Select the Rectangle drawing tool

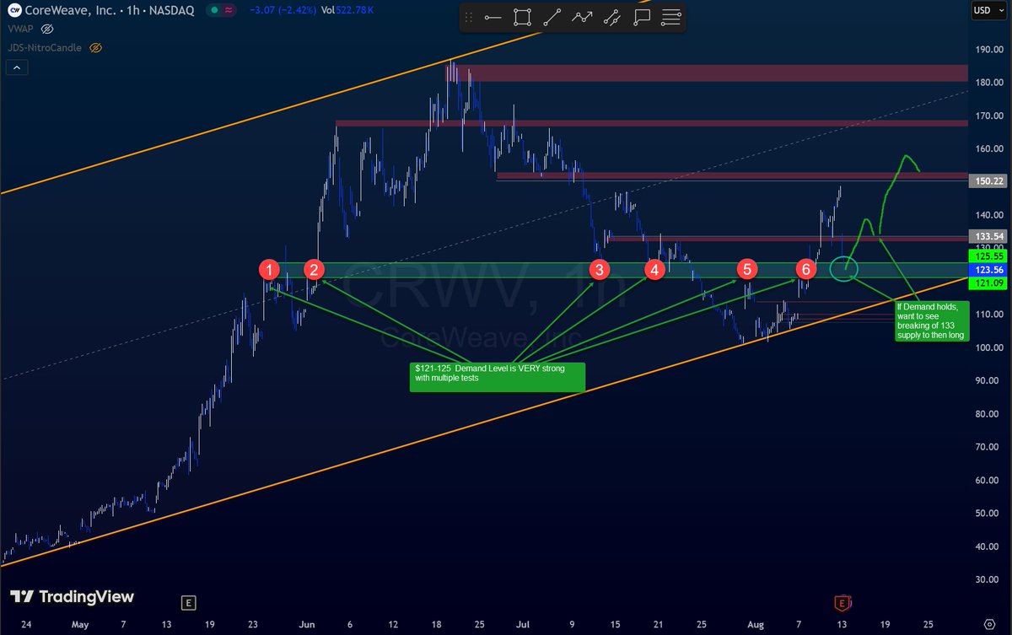click(x=521, y=17)
